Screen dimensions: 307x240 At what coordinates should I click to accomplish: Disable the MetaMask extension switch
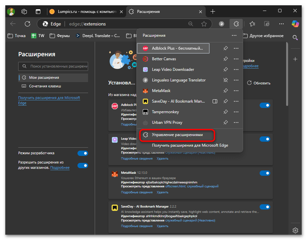pyautogui.click(x=265, y=173)
